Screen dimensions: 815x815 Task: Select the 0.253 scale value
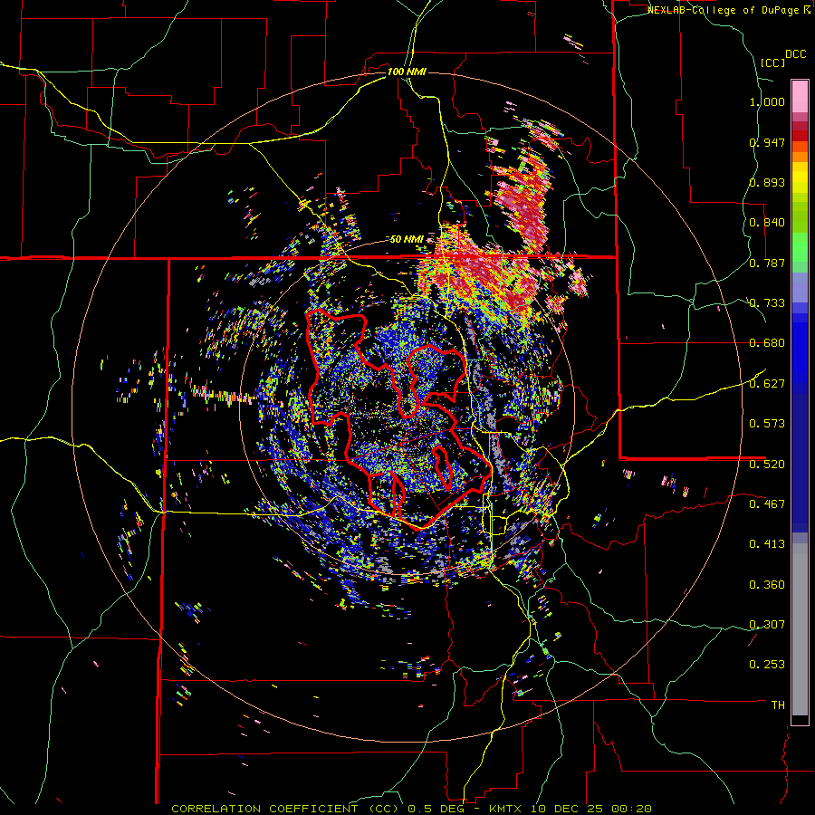767,665
